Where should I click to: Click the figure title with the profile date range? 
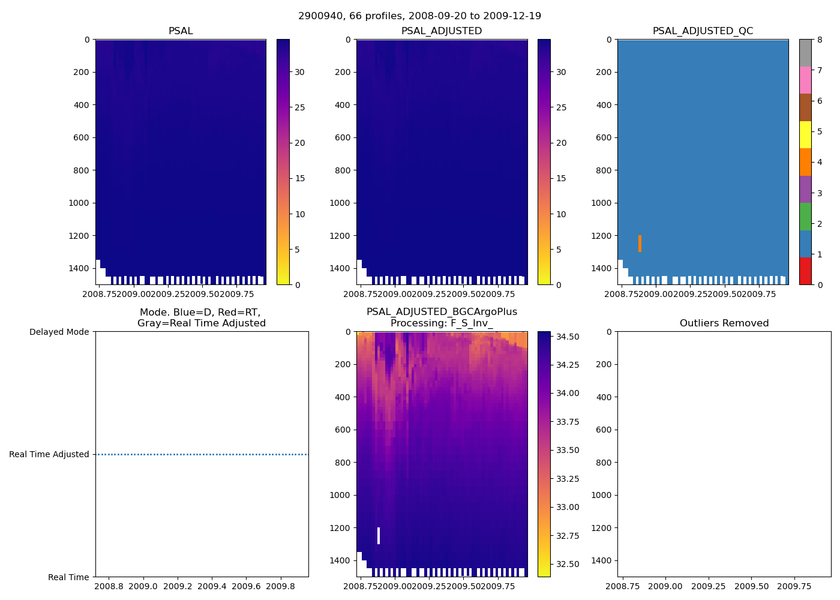419,16
